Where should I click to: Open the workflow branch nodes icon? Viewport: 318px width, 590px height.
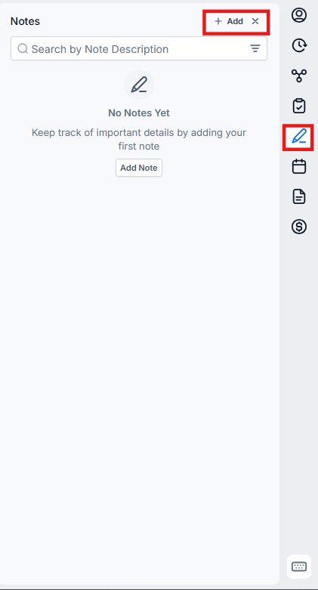(x=299, y=76)
